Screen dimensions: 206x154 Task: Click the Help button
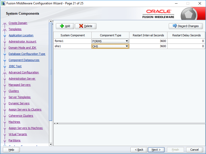11,150
